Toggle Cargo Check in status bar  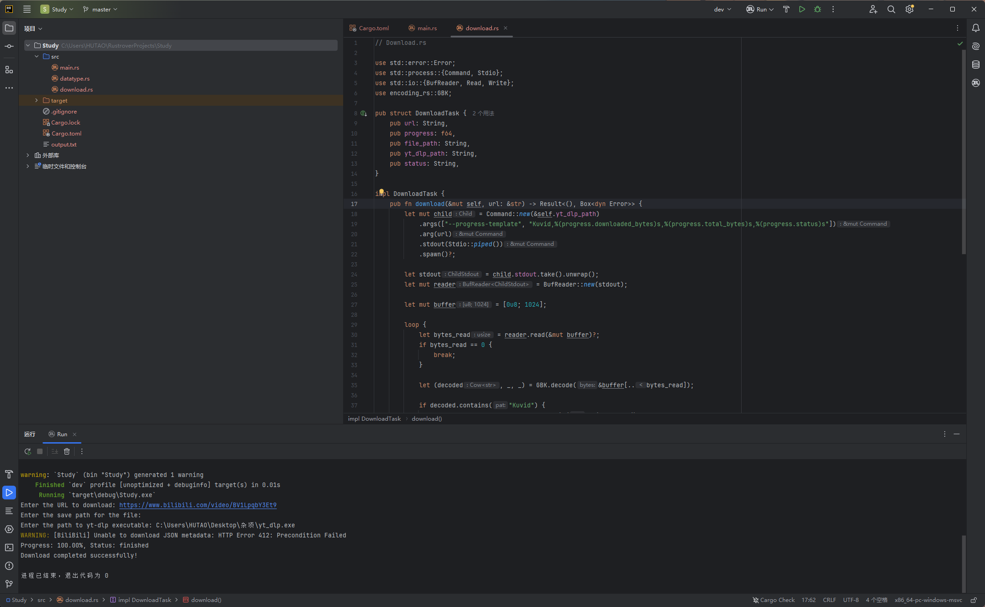774,600
